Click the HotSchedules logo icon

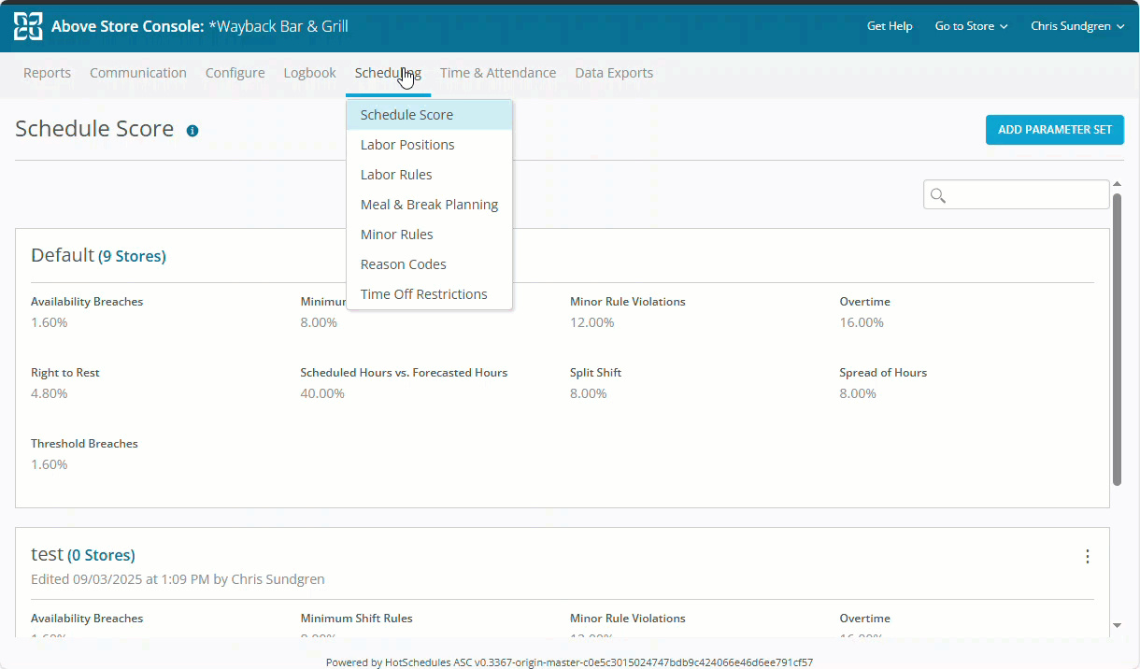[28, 26]
